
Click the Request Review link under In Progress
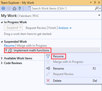[36, 28]
